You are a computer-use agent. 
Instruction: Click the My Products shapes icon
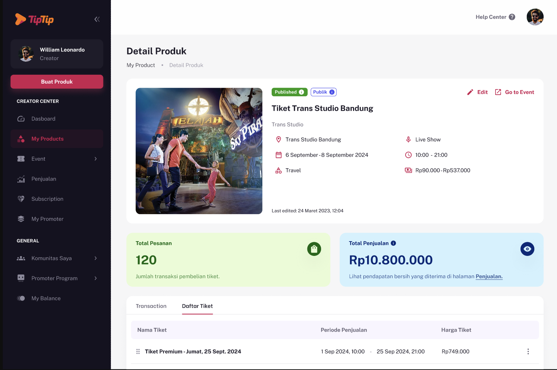pos(21,139)
